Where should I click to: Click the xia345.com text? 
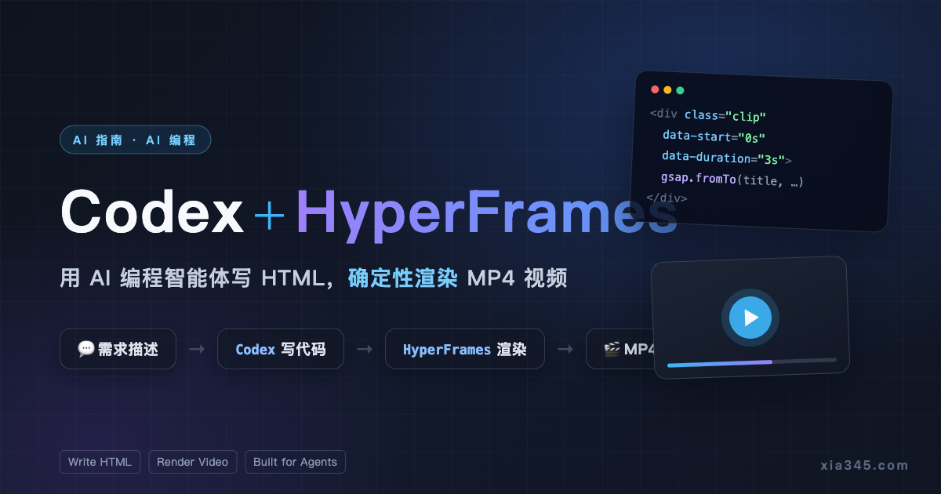pos(864,465)
